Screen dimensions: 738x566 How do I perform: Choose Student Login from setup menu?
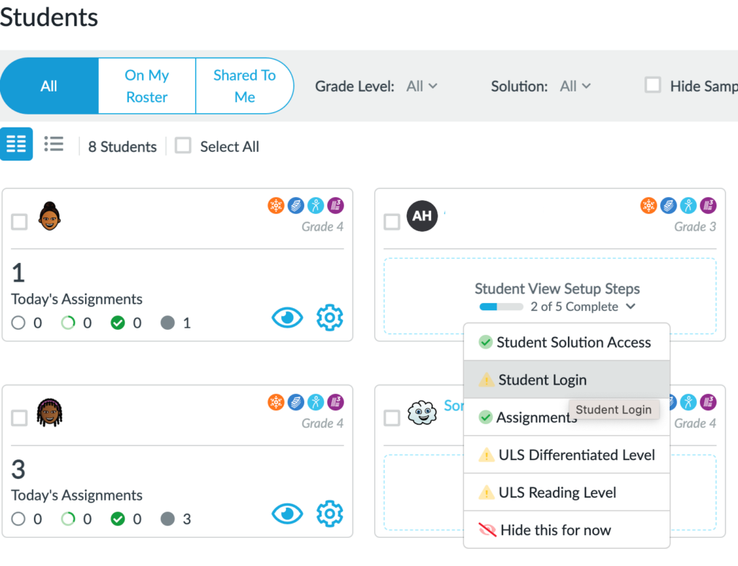[x=542, y=380]
